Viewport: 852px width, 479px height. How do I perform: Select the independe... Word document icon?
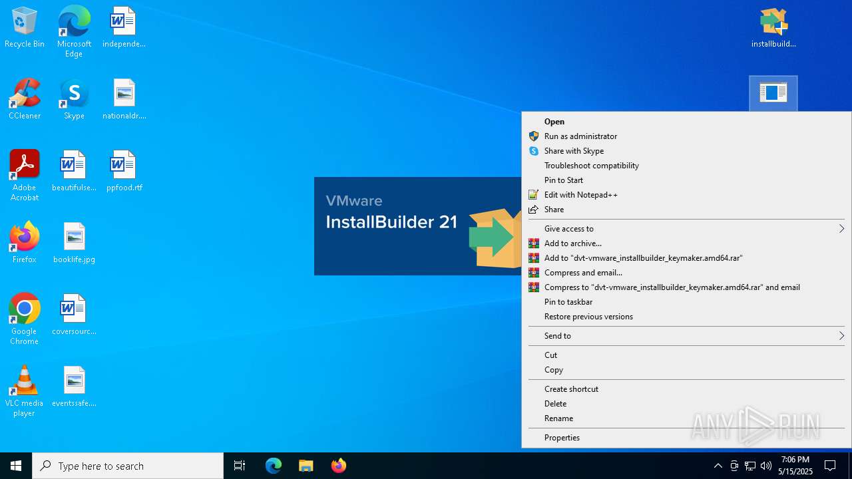click(124, 28)
